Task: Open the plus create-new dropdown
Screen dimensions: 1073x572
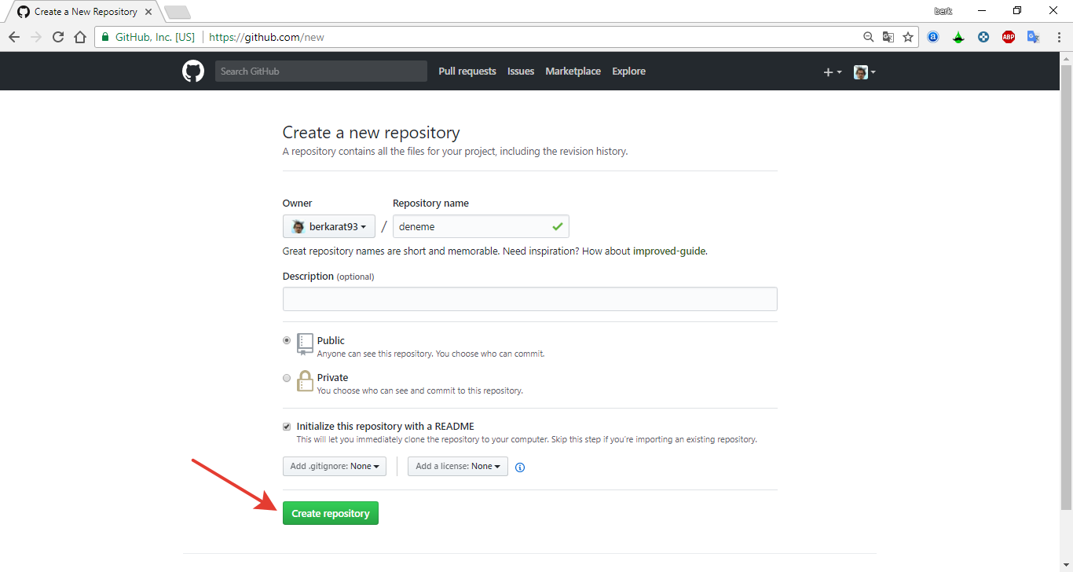Action: [833, 71]
